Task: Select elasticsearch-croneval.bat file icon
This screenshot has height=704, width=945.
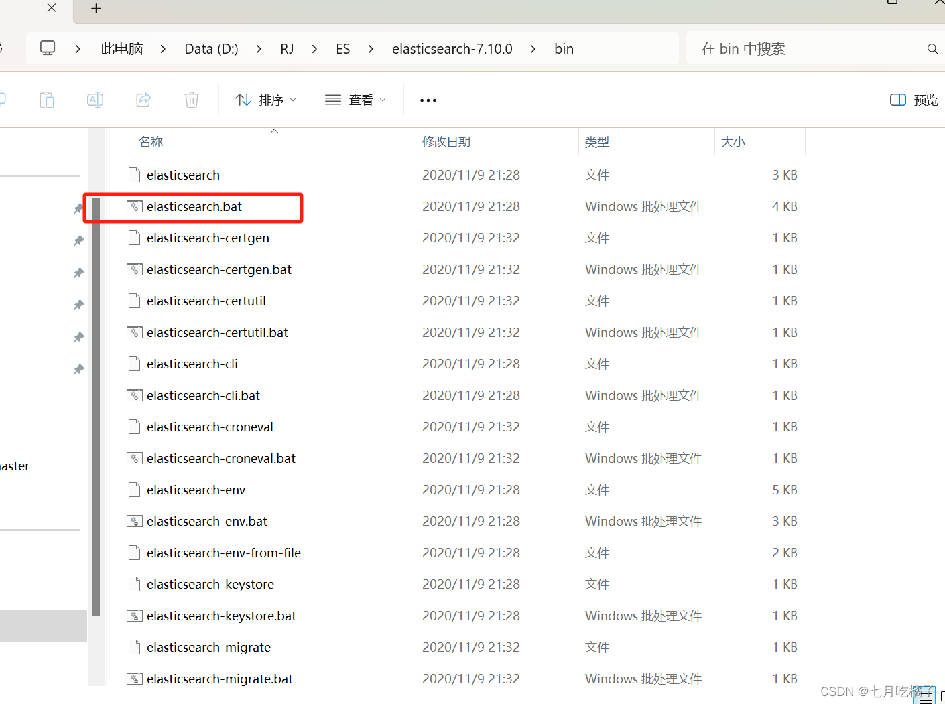Action: click(x=134, y=458)
